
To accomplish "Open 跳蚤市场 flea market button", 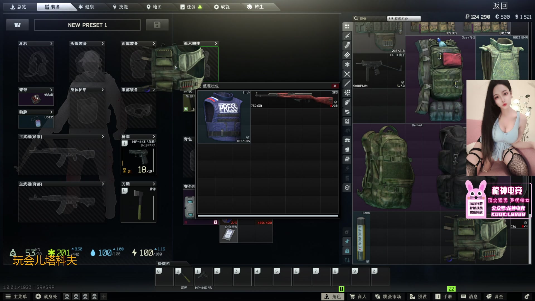I will [388, 297].
